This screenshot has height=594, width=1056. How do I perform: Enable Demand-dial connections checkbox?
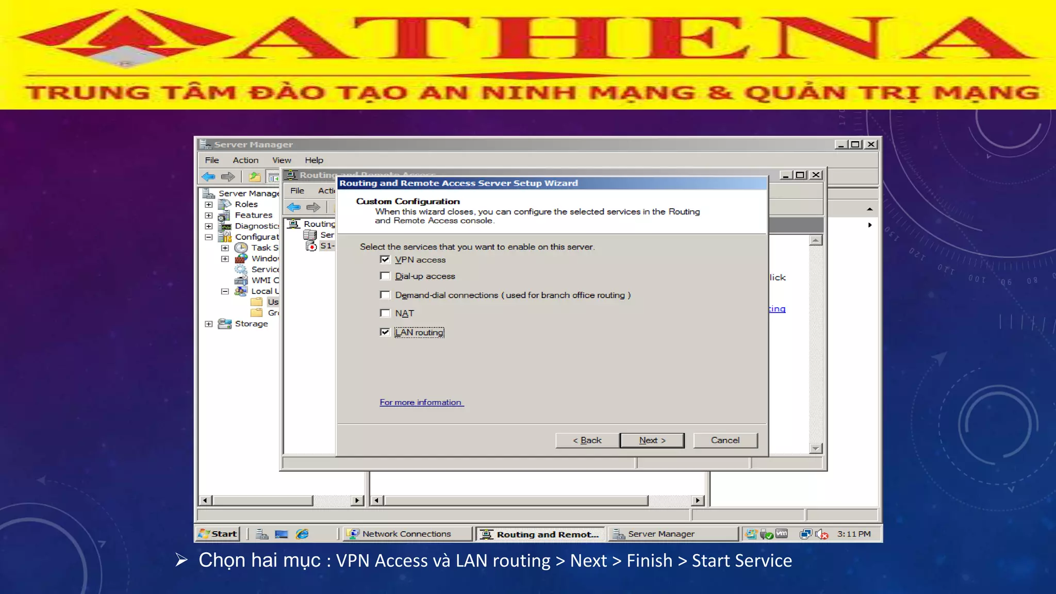tap(385, 295)
